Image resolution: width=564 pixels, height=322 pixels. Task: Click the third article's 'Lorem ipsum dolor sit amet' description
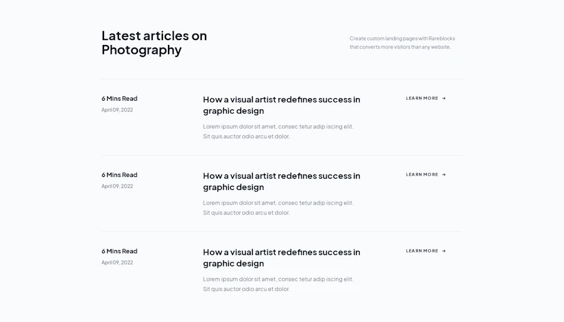coord(278,284)
